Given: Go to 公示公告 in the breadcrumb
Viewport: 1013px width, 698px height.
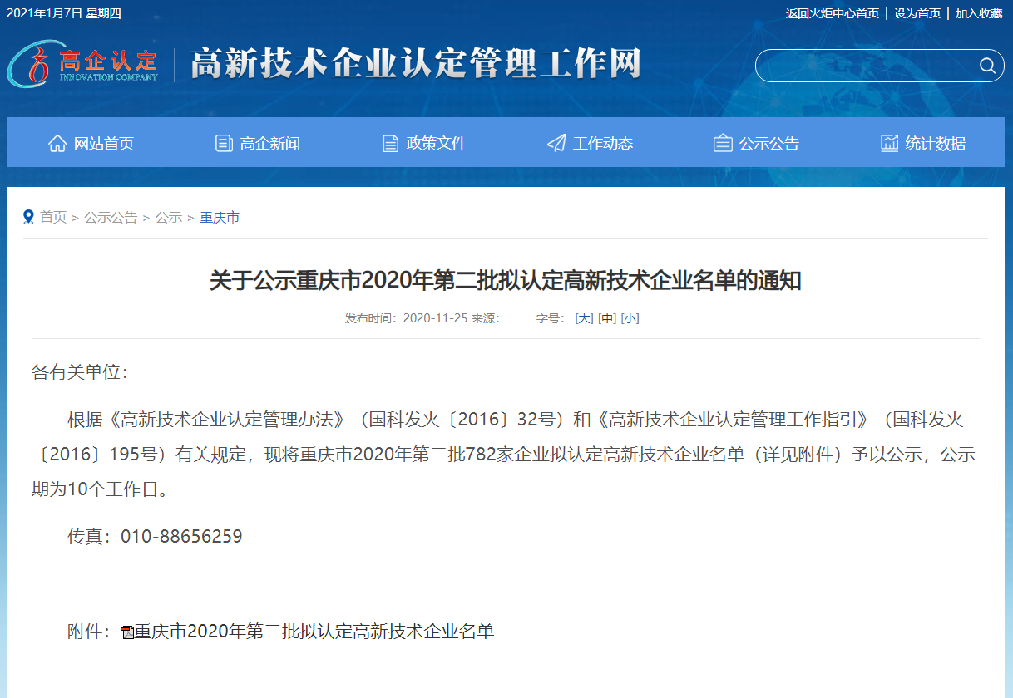Looking at the screenshot, I should coord(111,218).
